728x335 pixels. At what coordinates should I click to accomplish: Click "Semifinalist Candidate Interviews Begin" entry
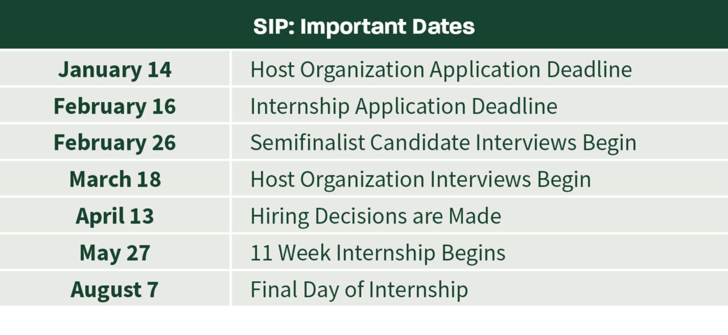pos(443,143)
